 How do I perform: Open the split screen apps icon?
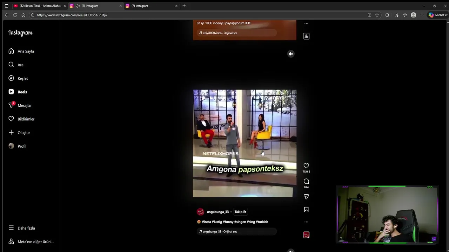(x=369, y=15)
